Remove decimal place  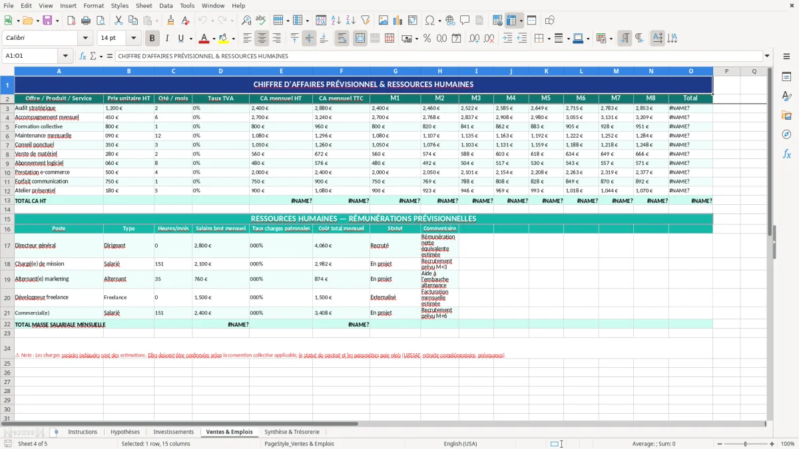489,39
